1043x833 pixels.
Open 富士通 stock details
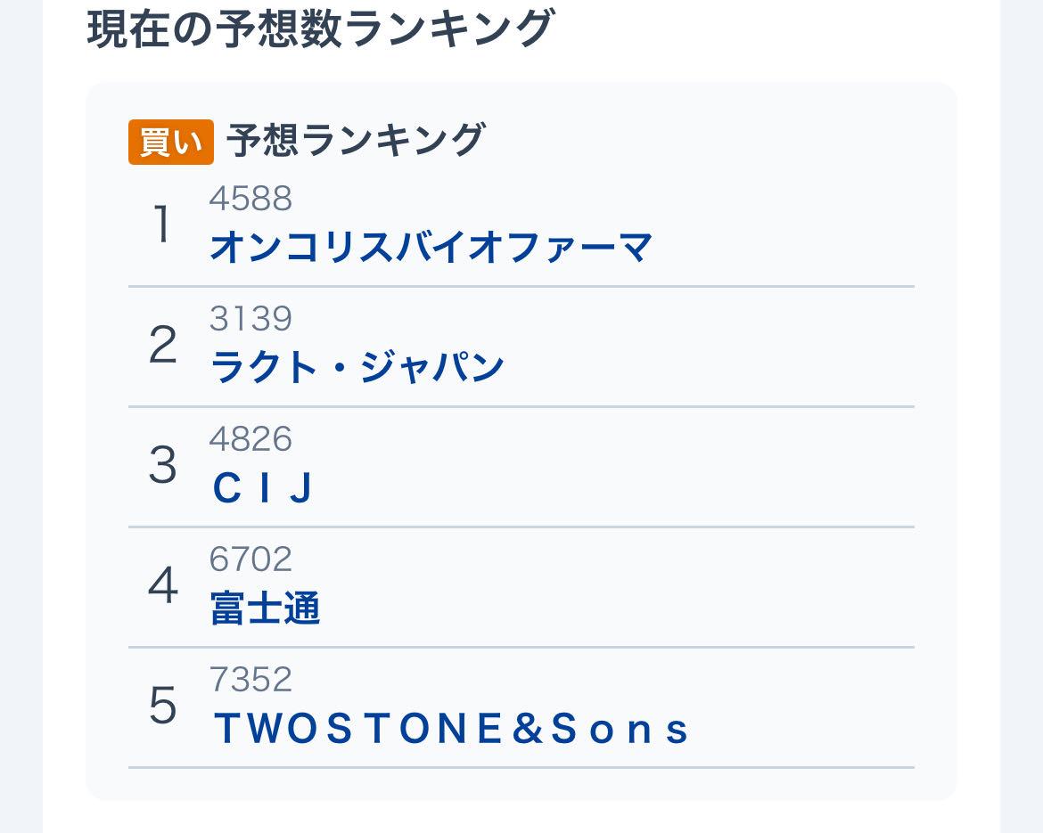pos(265,608)
